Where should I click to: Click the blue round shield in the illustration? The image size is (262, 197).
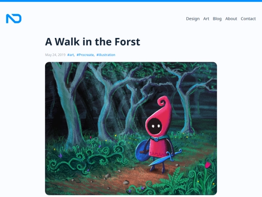point(142,150)
